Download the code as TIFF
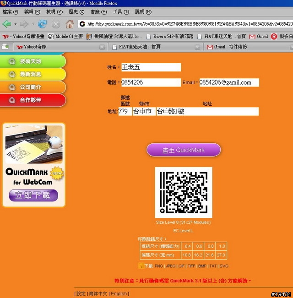 coord(191,266)
